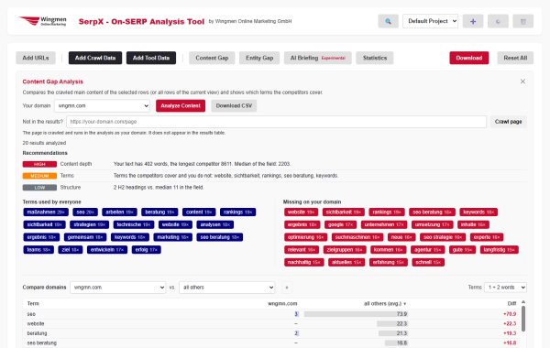Click the Wingmen logo
Viewport: 550px width, 348px height.
[x=42, y=21]
